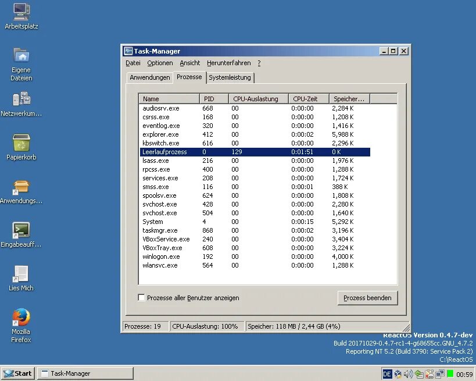Click the green CPU usage tray icon
Screen dimensions: 476x381
tap(450, 373)
